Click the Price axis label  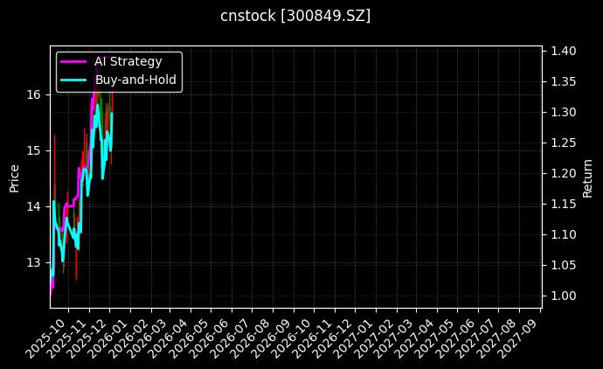pos(14,178)
